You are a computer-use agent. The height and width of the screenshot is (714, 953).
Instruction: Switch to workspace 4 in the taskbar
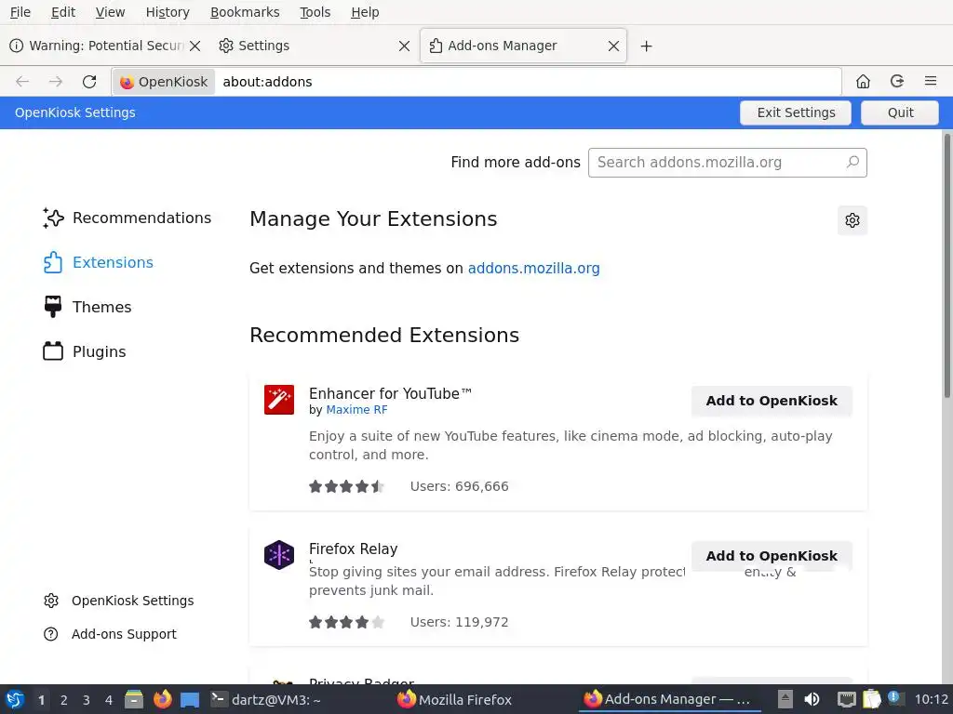tap(109, 700)
